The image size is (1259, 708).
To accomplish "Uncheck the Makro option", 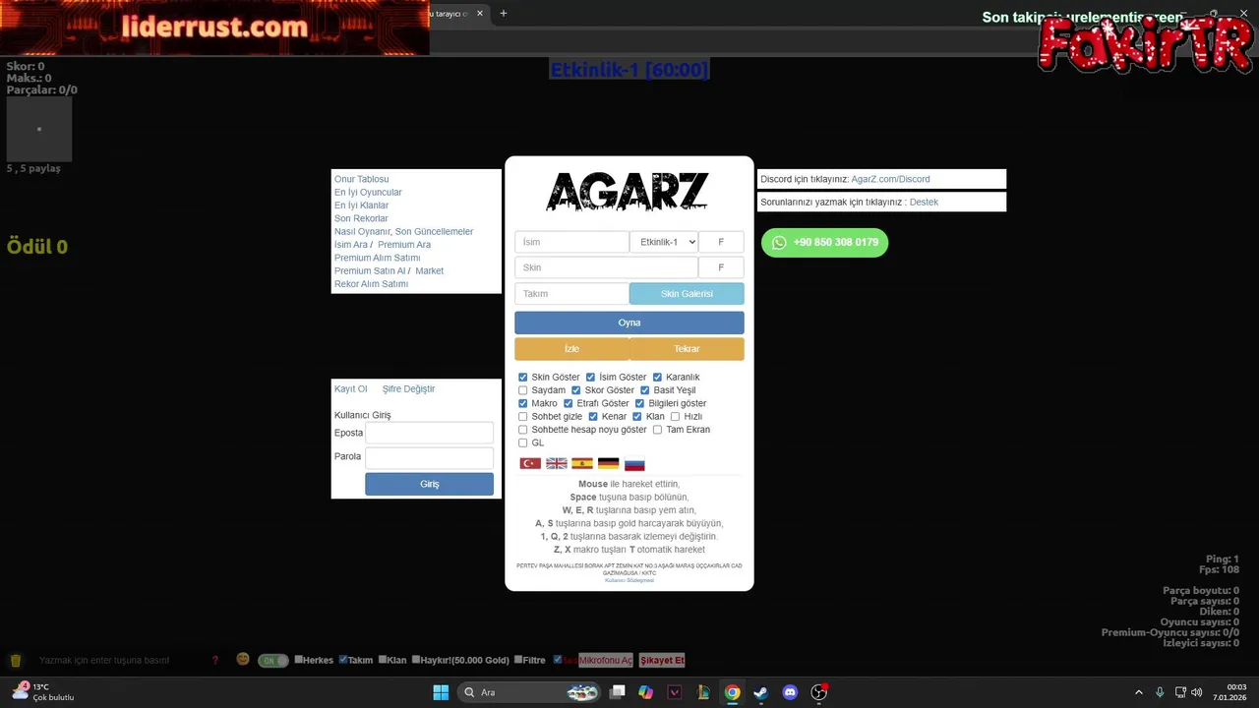I will point(523,403).
